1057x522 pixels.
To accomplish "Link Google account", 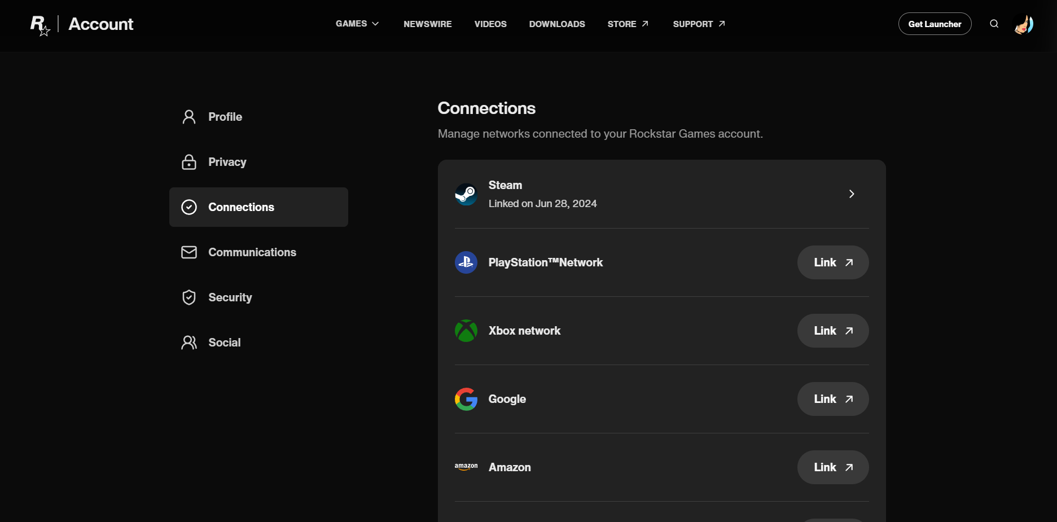I will pyautogui.click(x=833, y=399).
